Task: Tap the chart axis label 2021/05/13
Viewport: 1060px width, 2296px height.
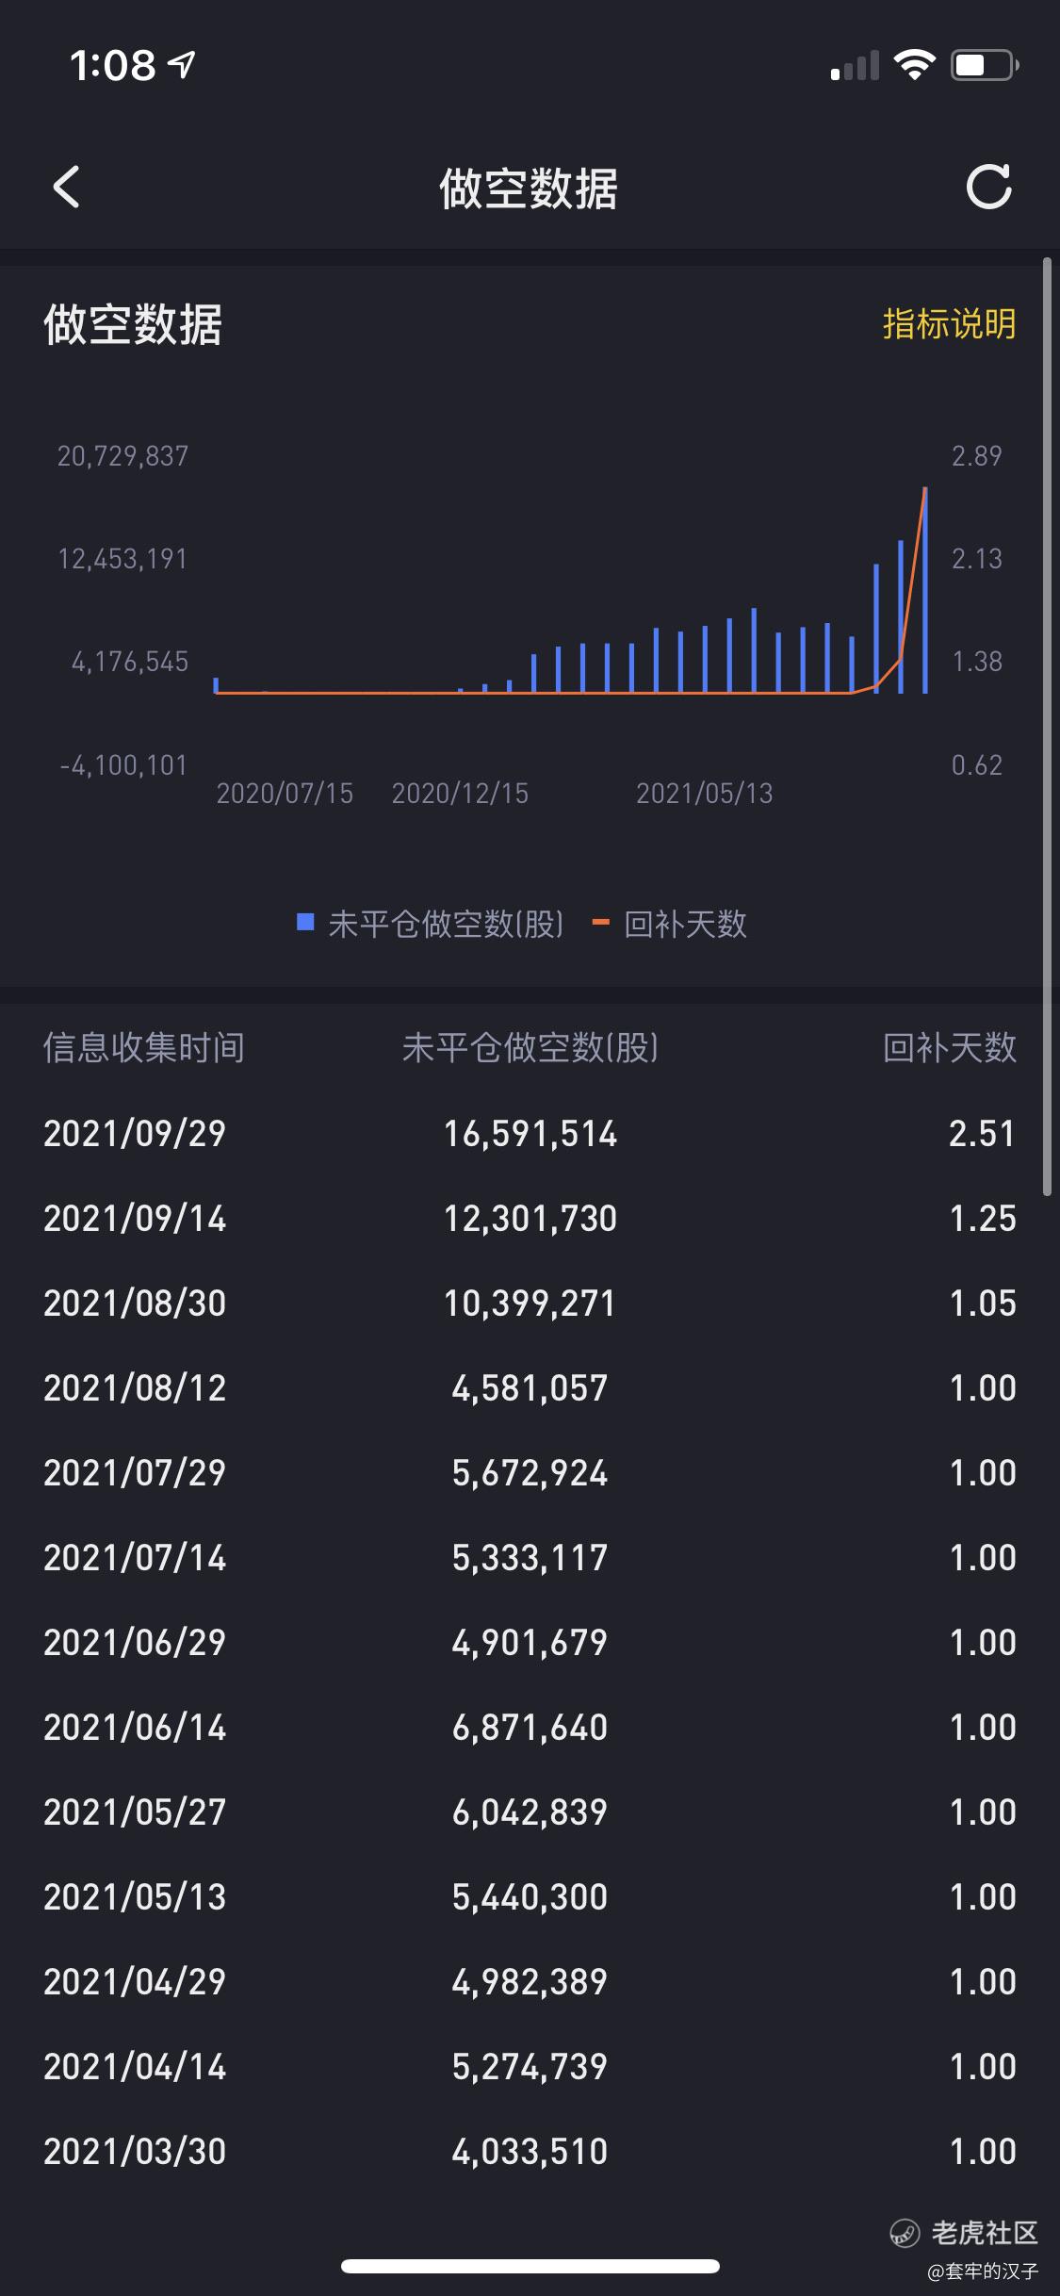Action: click(x=705, y=794)
